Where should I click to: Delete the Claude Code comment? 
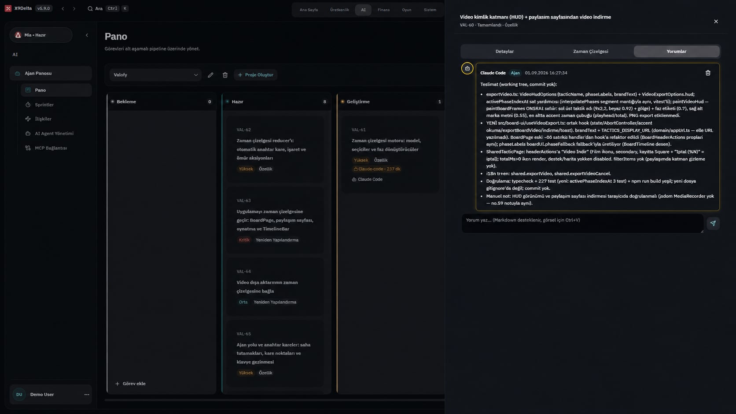pos(708,73)
